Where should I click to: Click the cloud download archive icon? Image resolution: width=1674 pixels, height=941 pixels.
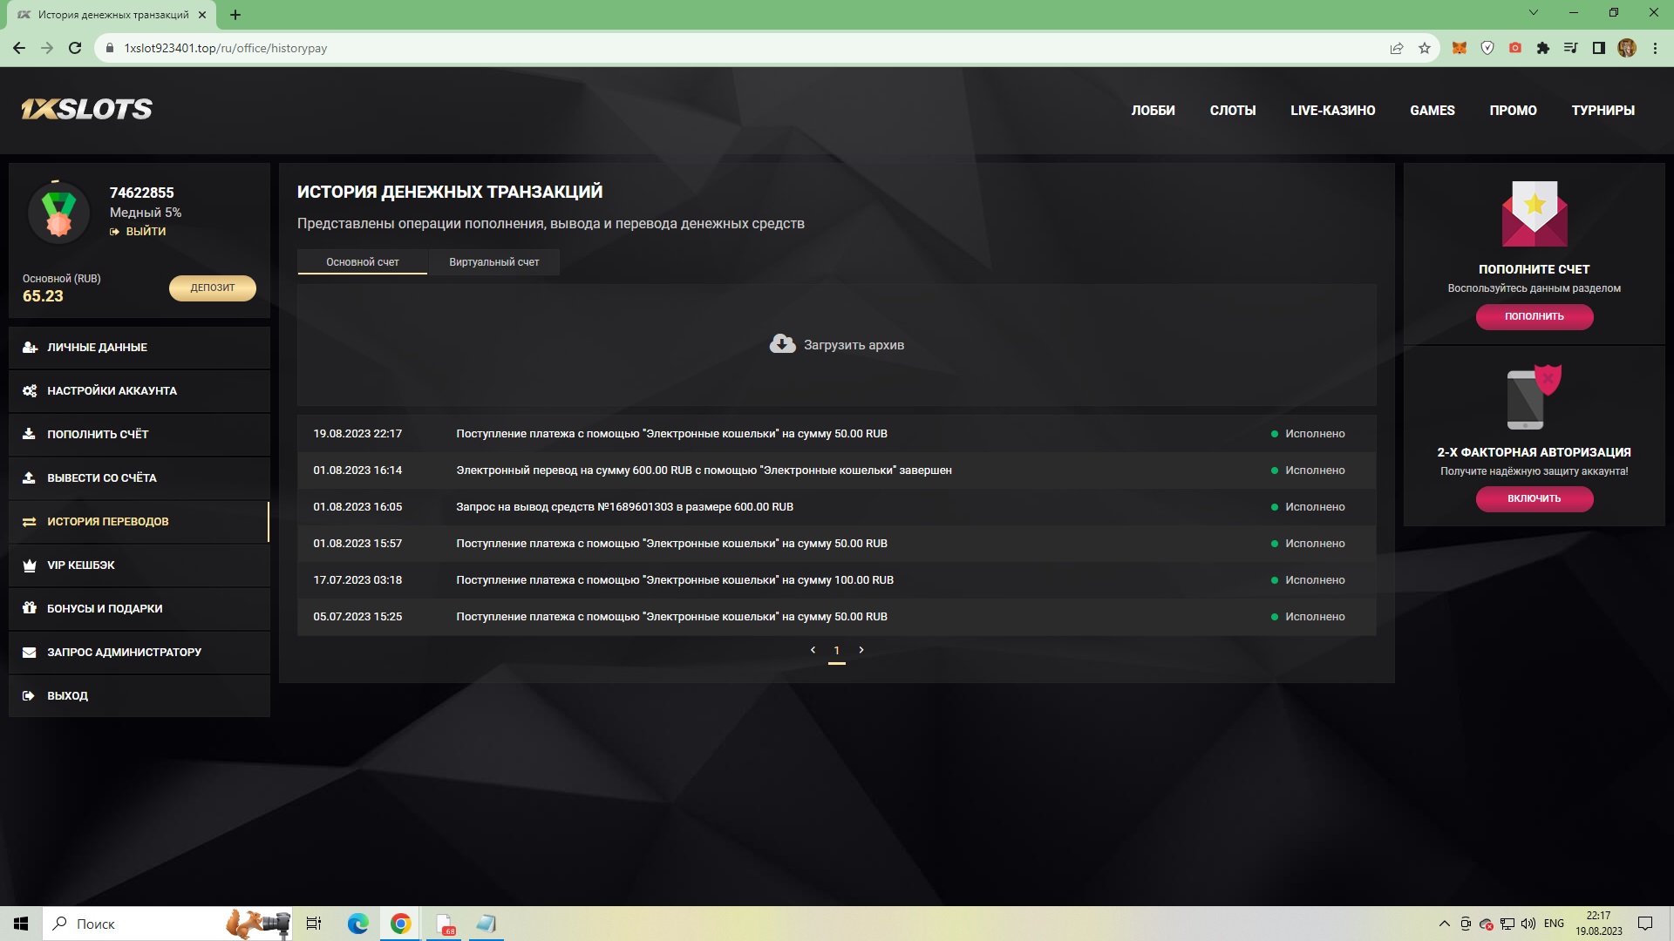tap(782, 344)
